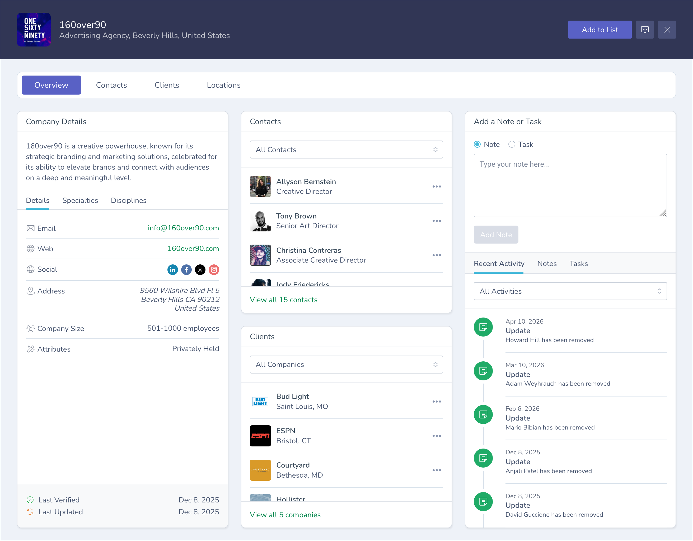Open the Facebook social icon
Screen dimensions: 693x541
coord(186,270)
